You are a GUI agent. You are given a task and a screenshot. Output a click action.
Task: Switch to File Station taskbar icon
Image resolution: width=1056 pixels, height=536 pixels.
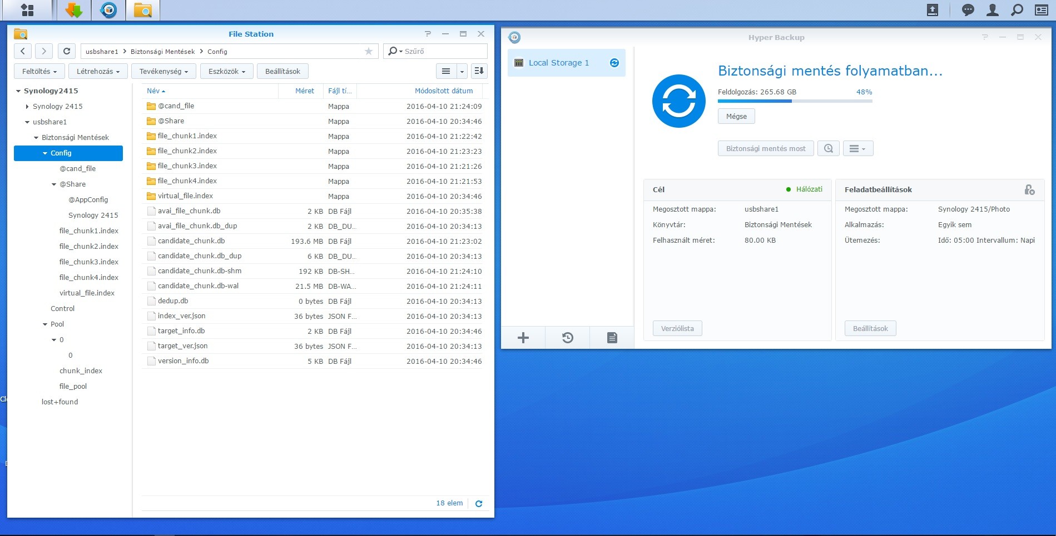143,10
